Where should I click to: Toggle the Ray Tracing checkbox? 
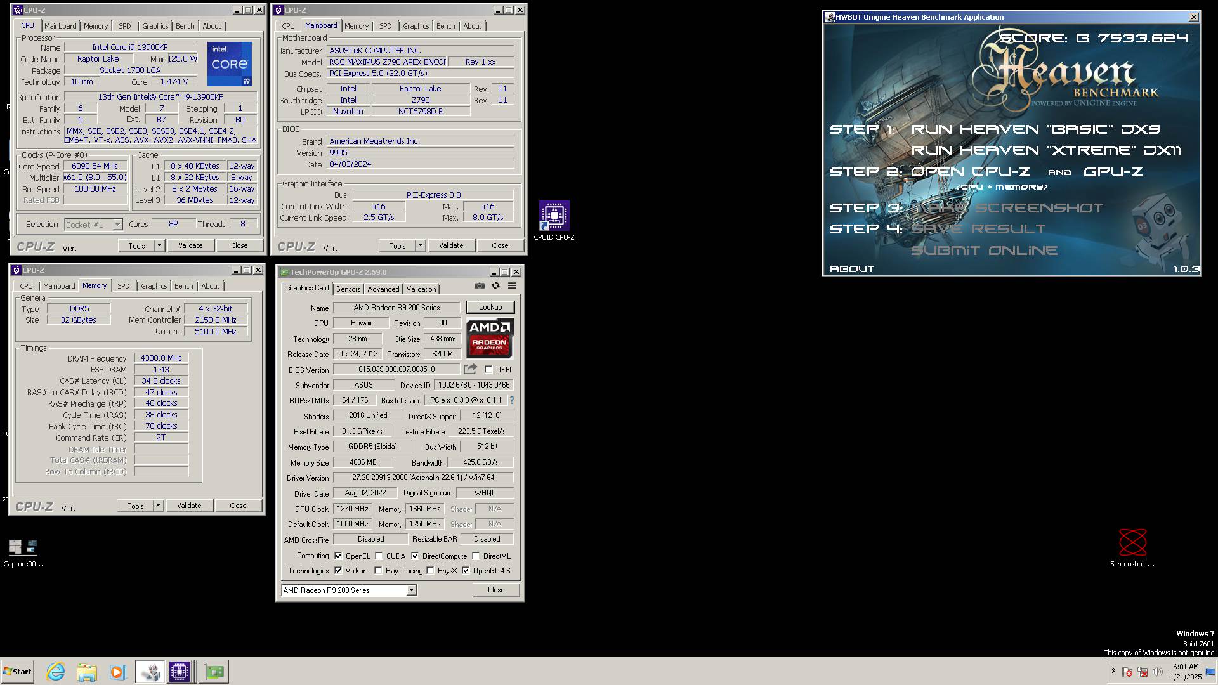[x=378, y=570]
